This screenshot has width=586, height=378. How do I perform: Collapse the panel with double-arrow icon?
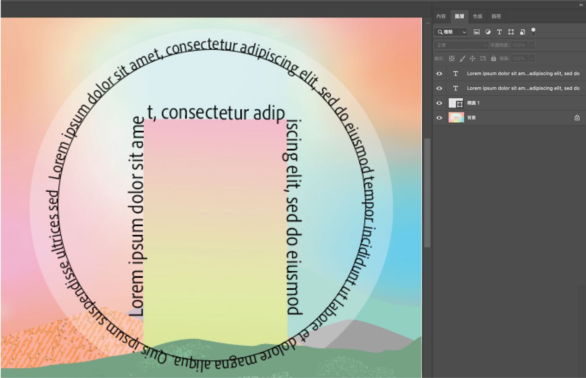(x=581, y=5)
